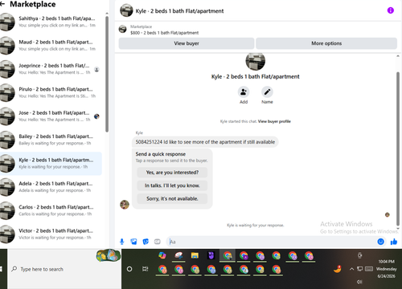Viewport: 402px width, 289px height.
Task: Open the Sahithya conversation
Action: pyautogui.click(x=51, y=22)
